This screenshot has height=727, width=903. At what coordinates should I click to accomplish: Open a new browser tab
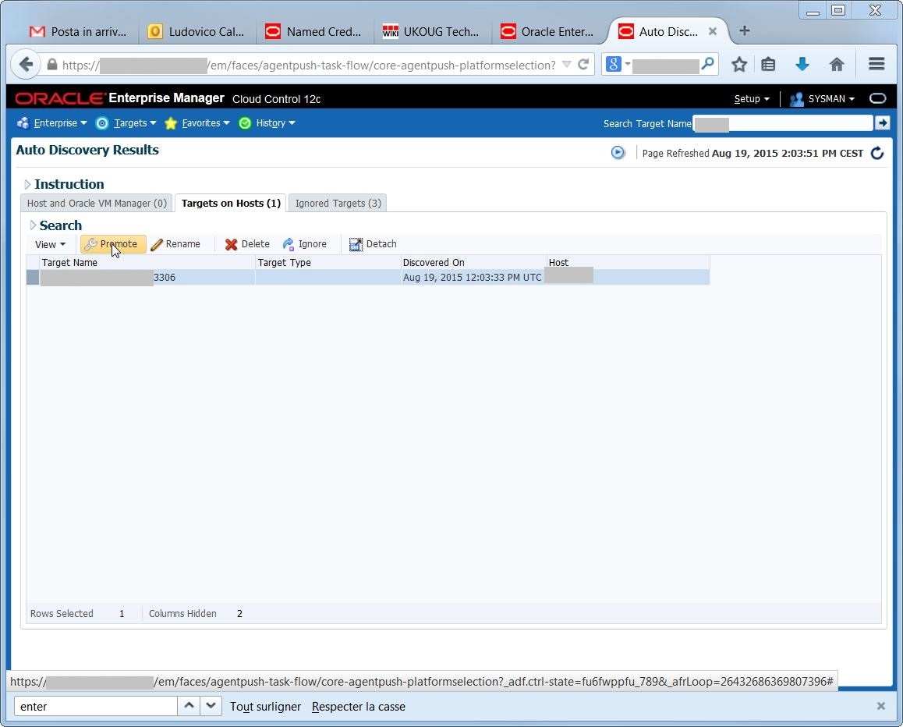745,30
